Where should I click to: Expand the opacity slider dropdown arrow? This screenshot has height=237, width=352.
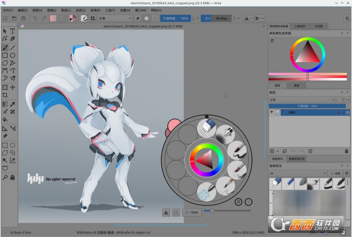coord(197,18)
